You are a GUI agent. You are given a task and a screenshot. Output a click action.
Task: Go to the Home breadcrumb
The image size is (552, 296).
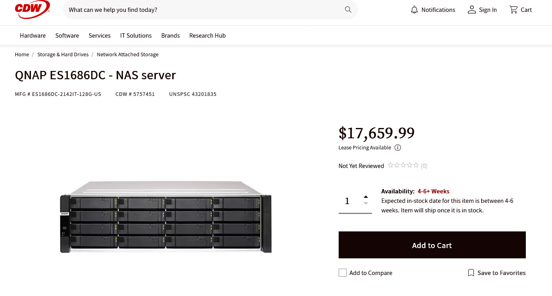point(22,54)
